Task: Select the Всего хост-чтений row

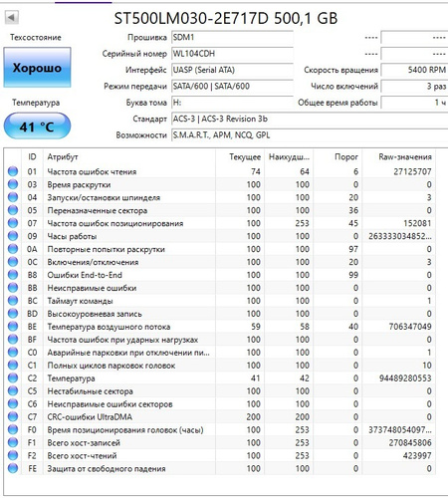Action: (x=220, y=455)
